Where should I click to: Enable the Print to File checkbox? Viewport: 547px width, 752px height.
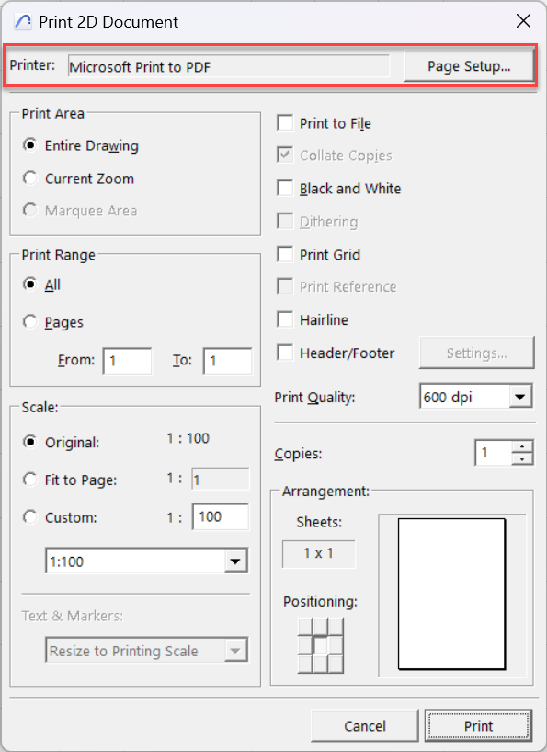[285, 122]
